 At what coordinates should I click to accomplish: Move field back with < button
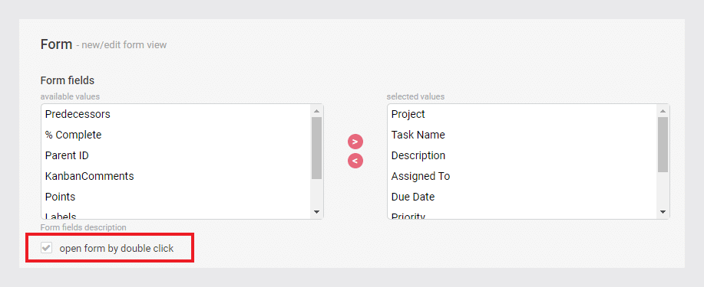point(355,160)
